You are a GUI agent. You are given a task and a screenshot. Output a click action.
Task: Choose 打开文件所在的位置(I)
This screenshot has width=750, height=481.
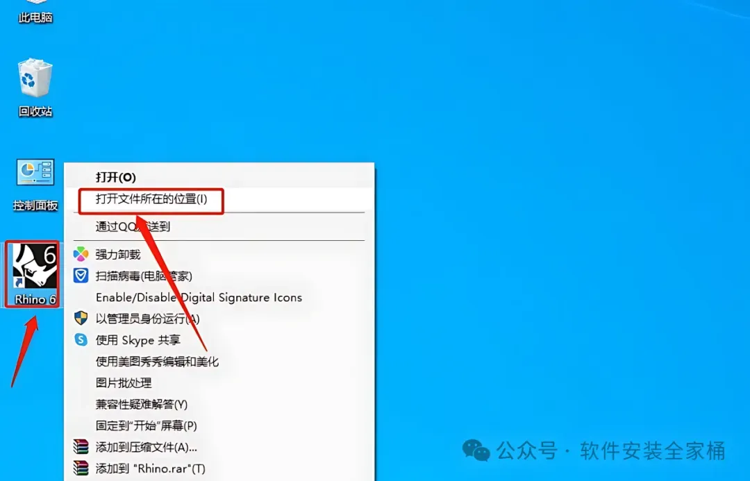(x=219, y=199)
